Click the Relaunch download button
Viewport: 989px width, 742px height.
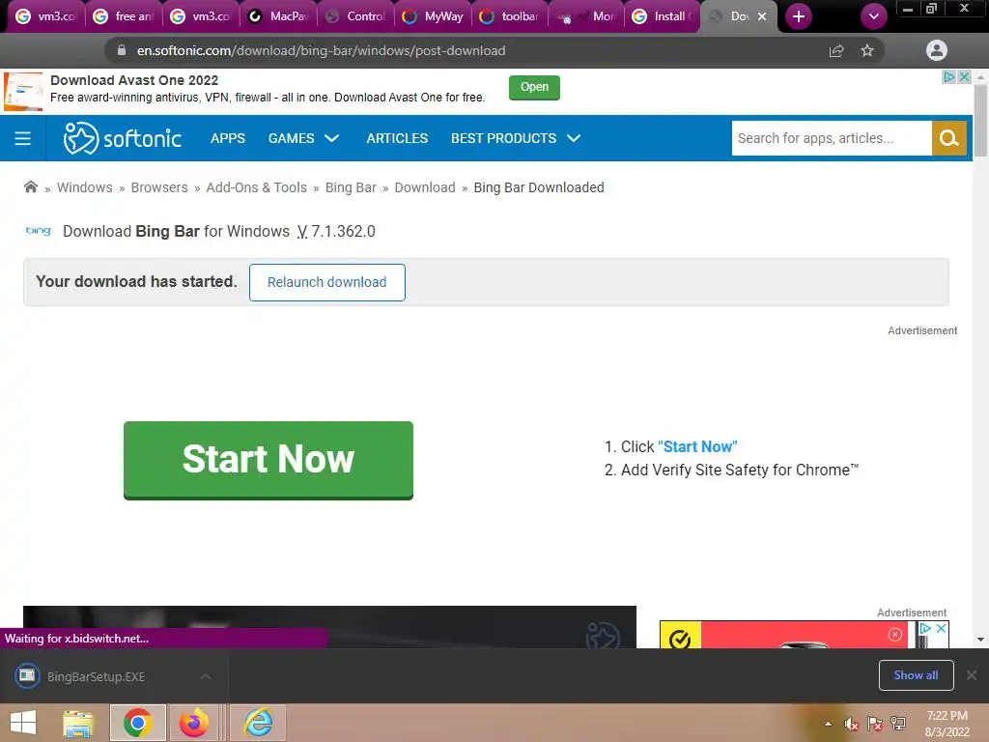(326, 282)
